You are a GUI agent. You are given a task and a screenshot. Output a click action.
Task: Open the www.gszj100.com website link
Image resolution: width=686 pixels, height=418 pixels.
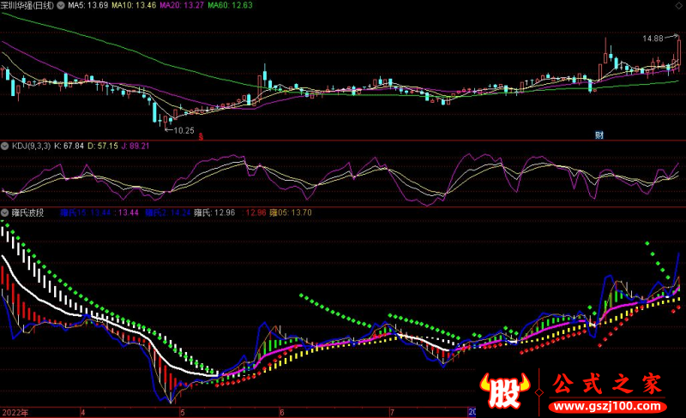click(606, 405)
